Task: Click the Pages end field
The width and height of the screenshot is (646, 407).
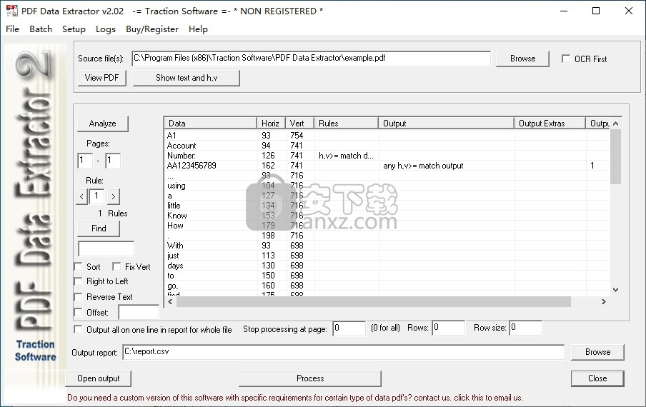Action: pos(113,161)
